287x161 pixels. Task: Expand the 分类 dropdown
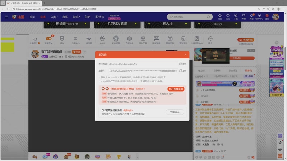54,17
